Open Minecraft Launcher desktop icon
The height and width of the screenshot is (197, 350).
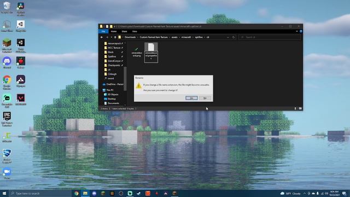pos(7,46)
